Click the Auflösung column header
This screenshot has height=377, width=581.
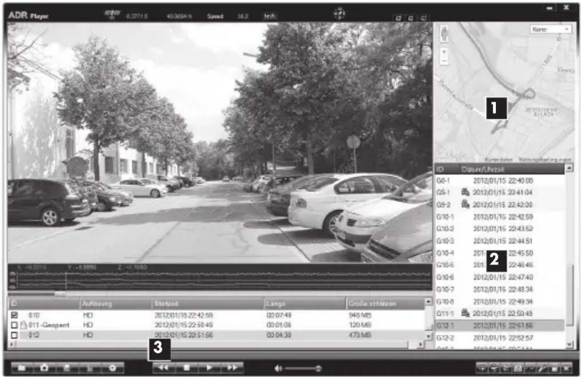pos(115,303)
